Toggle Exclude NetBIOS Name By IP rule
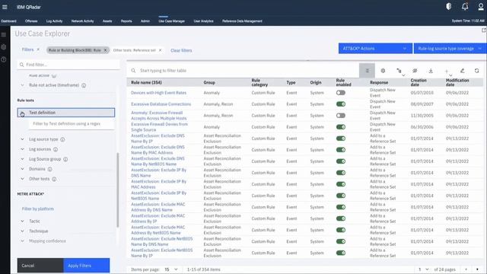The width and height of the screenshot is (487, 274). [341, 253]
